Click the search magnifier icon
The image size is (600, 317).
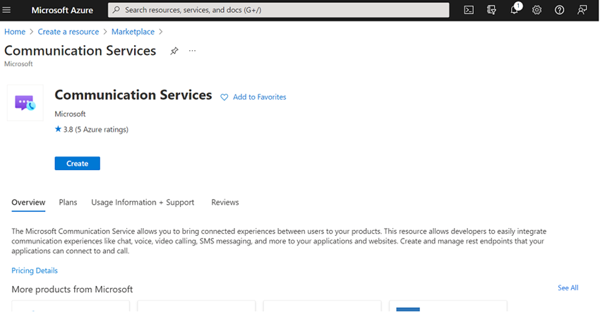point(116,10)
